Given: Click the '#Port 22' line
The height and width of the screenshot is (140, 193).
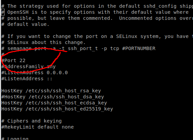Looking at the screenshot, I should [13, 60].
